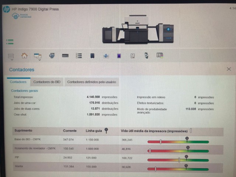Viewport: 236px width, 177px height.
Task: Close the Contadores panel
Action: (229, 69)
